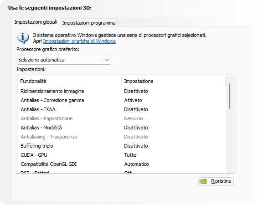
Task: Click Disattivato value for Buffering triplo
Action: point(136,146)
